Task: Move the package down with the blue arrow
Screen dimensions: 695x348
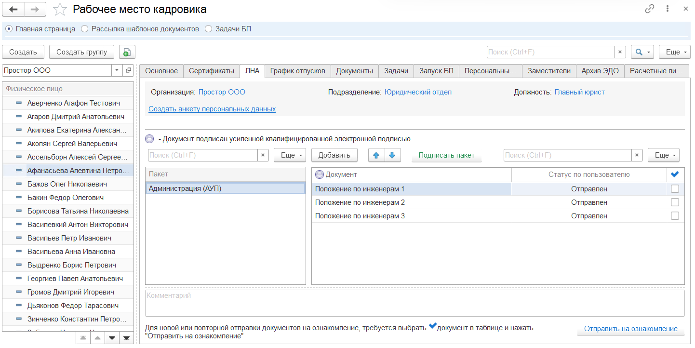Action: (x=392, y=155)
